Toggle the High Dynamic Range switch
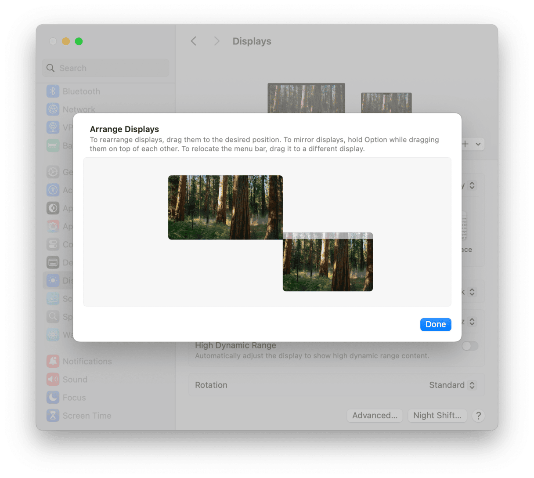534x478 pixels. 470,346
